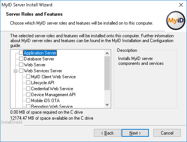
Task: Enable the Web Server role checkbox
Action: [x=21, y=64]
